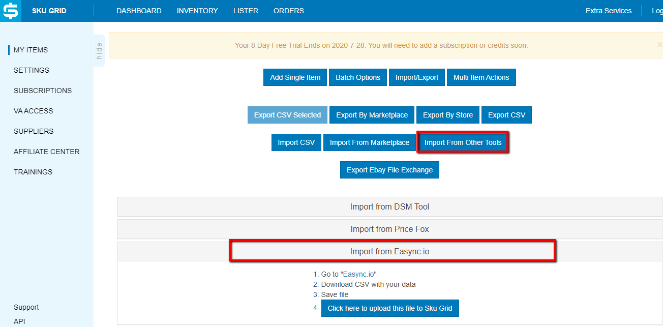Screen dimensions: 663x327
Task: Click the 'Save file' step text
Action: click(335, 294)
